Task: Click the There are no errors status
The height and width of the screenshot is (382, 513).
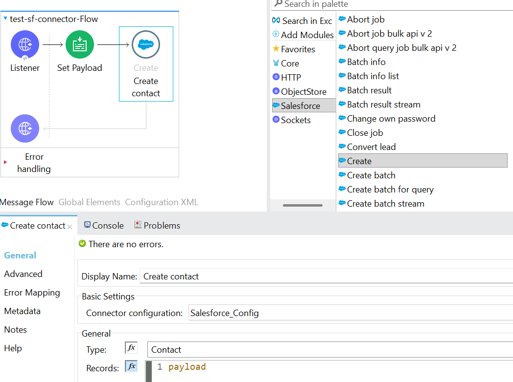Action: point(121,244)
